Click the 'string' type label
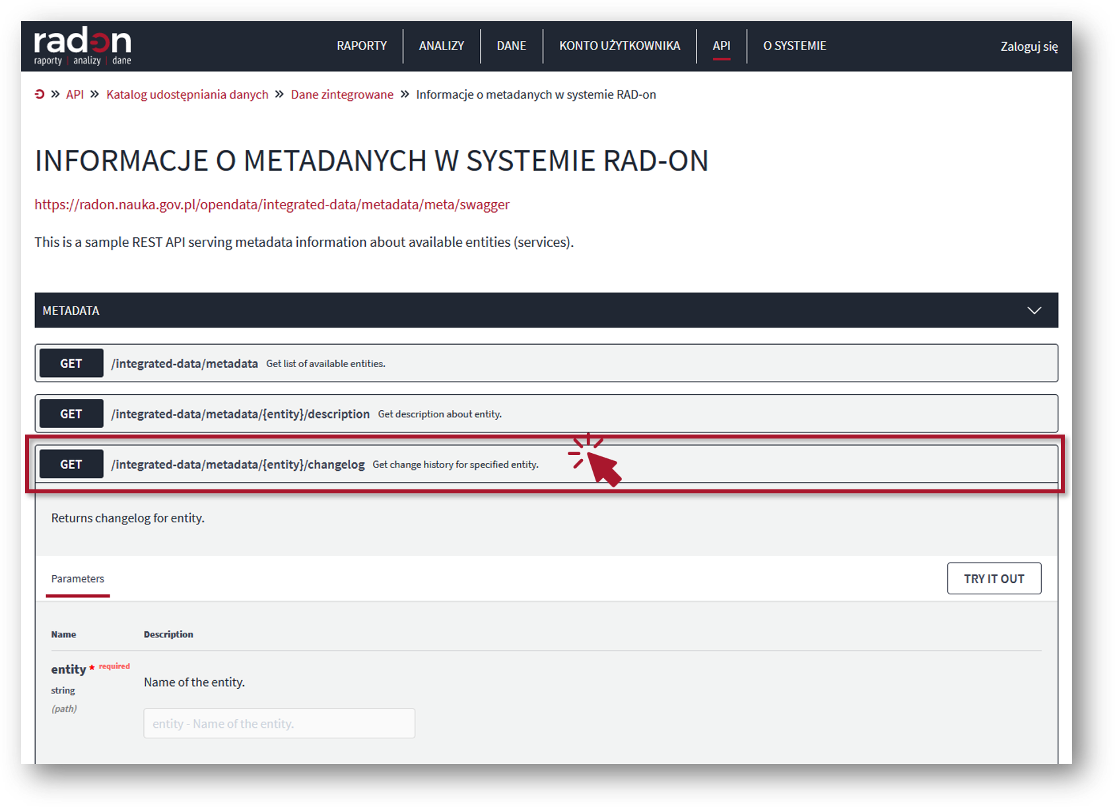The height and width of the screenshot is (807, 1115). [x=63, y=690]
